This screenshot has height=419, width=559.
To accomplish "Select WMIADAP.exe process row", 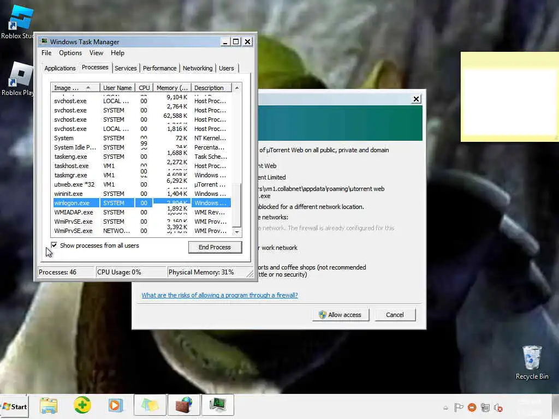I will (142, 212).
